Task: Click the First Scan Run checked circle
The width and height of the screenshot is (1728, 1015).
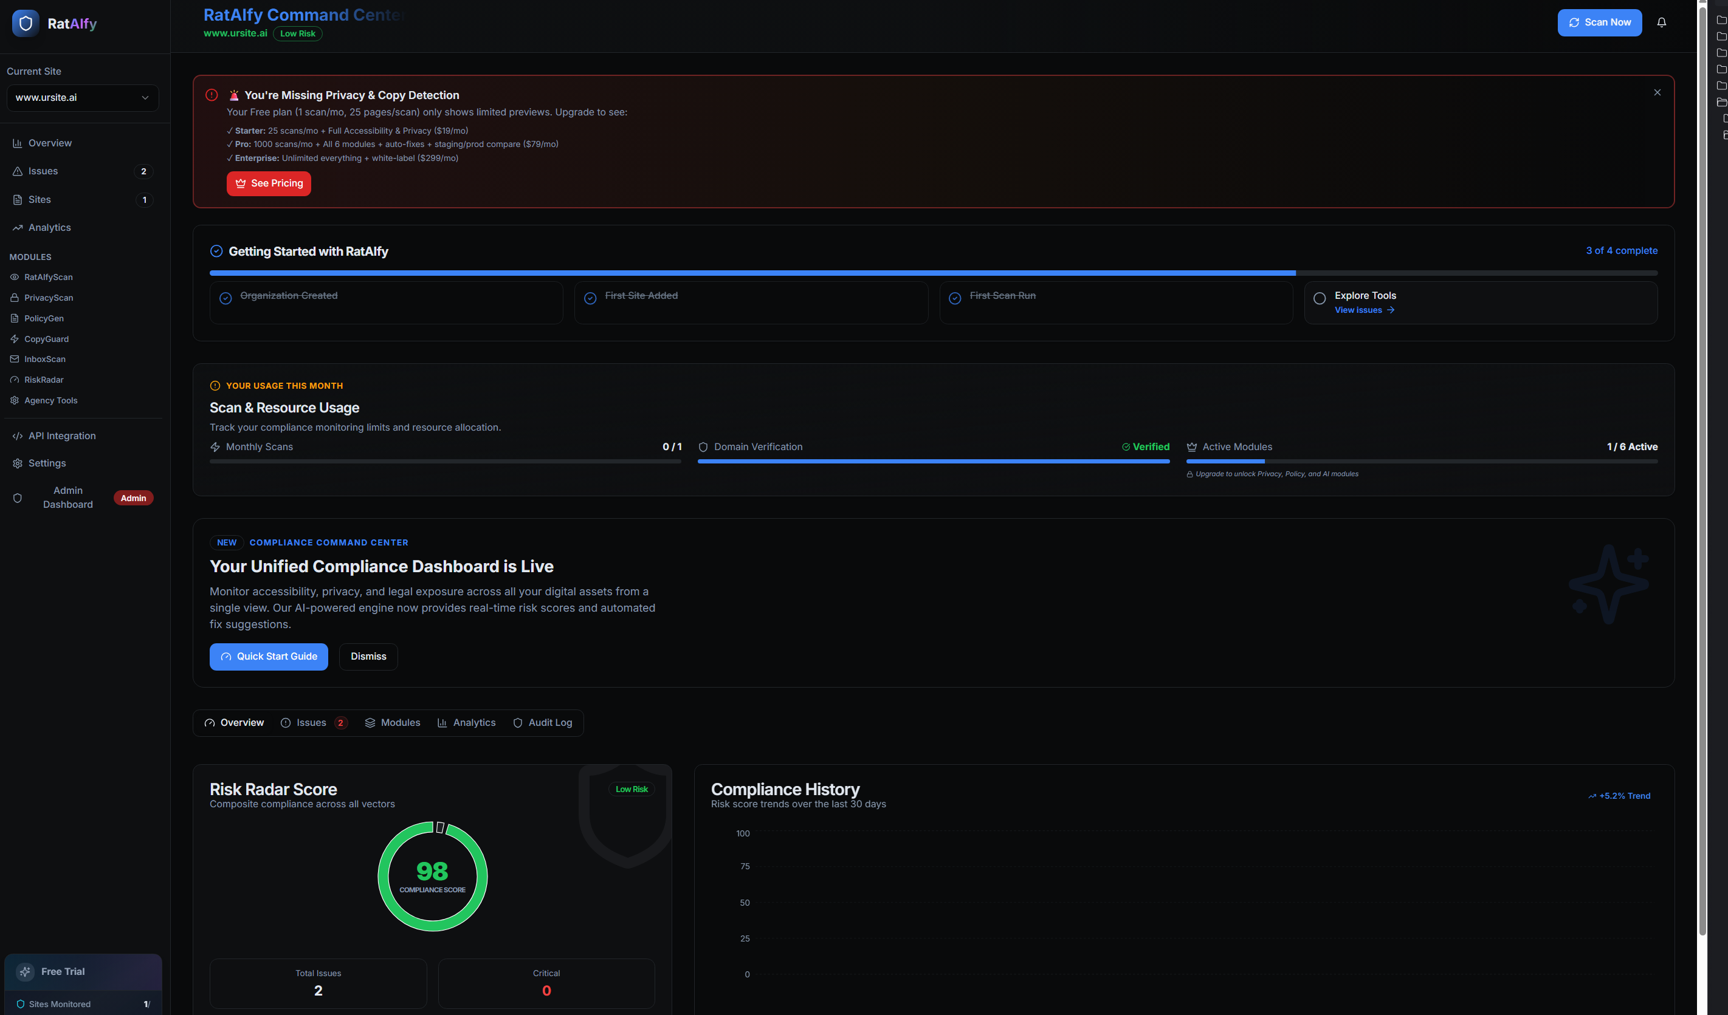Action: click(x=954, y=298)
